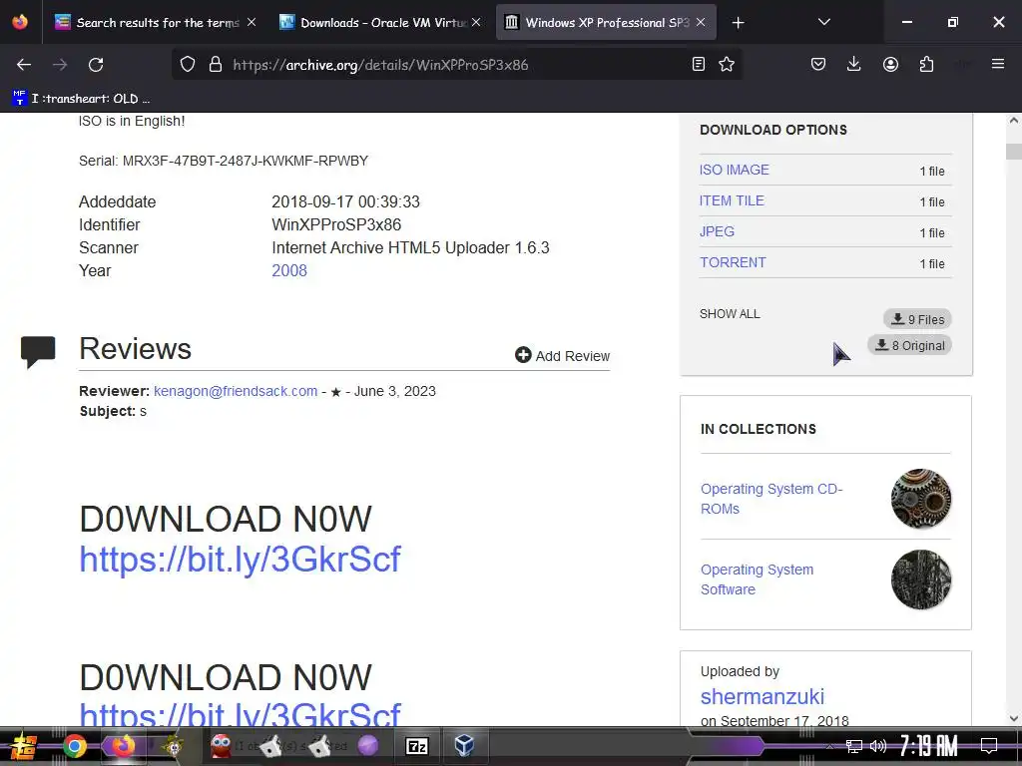Viewport: 1022px width, 766px height.
Task: Launch Google Chrome from the taskbar
Action: tap(75, 746)
